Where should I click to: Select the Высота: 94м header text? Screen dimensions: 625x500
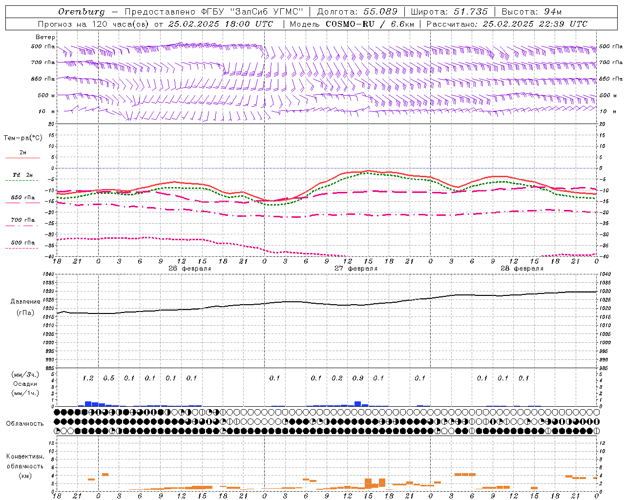(532, 12)
